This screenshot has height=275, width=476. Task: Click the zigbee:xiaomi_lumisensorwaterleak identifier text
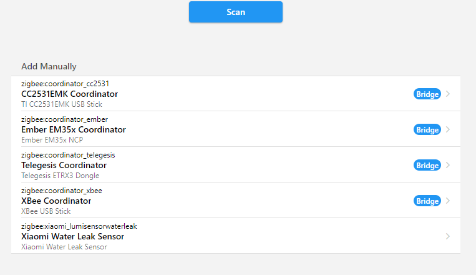click(79, 226)
